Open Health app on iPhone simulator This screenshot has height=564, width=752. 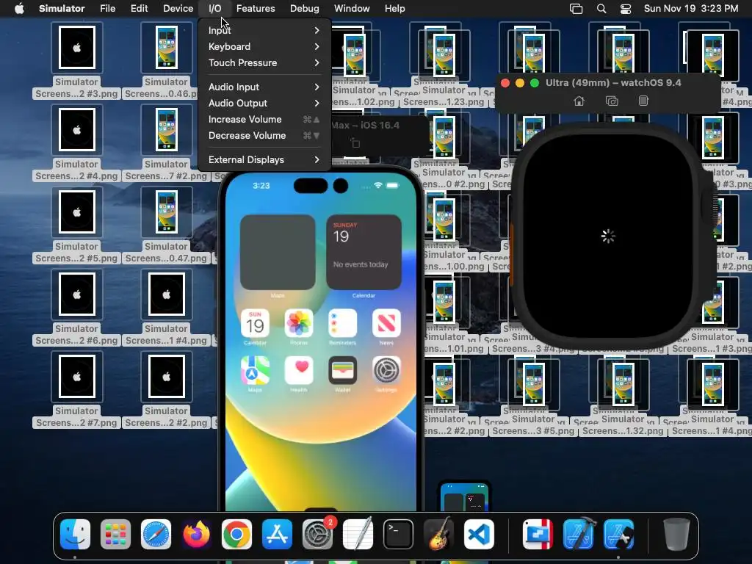[299, 371]
